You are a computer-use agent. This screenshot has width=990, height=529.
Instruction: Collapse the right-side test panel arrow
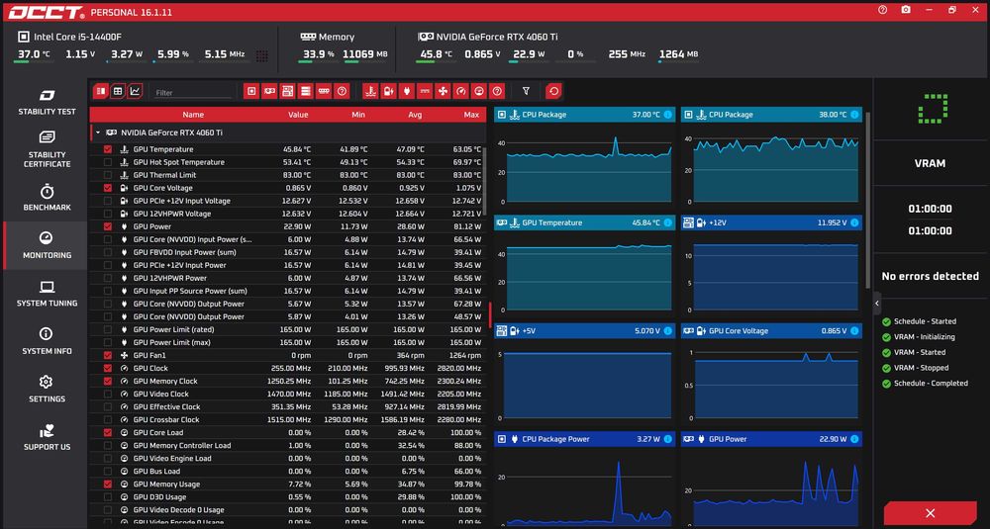point(877,304)
